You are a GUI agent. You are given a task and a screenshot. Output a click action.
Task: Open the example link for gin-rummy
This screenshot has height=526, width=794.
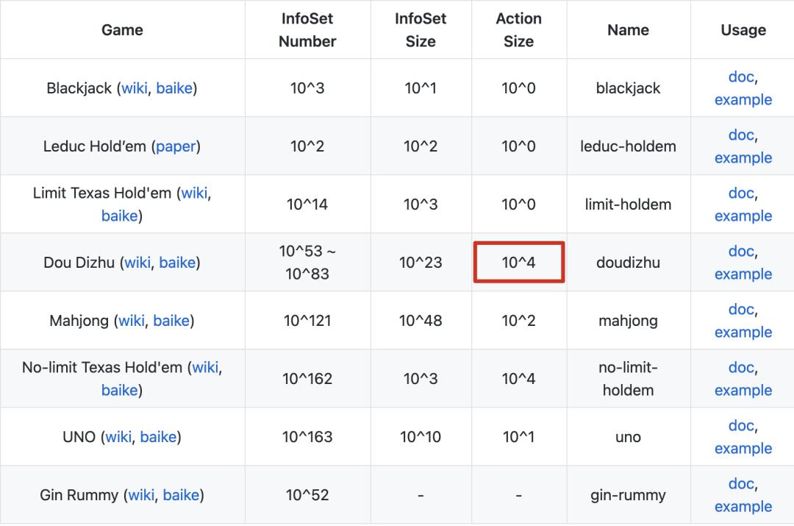[x=743, y=507]
